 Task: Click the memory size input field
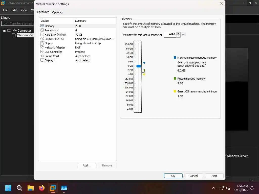pos(170,35)
